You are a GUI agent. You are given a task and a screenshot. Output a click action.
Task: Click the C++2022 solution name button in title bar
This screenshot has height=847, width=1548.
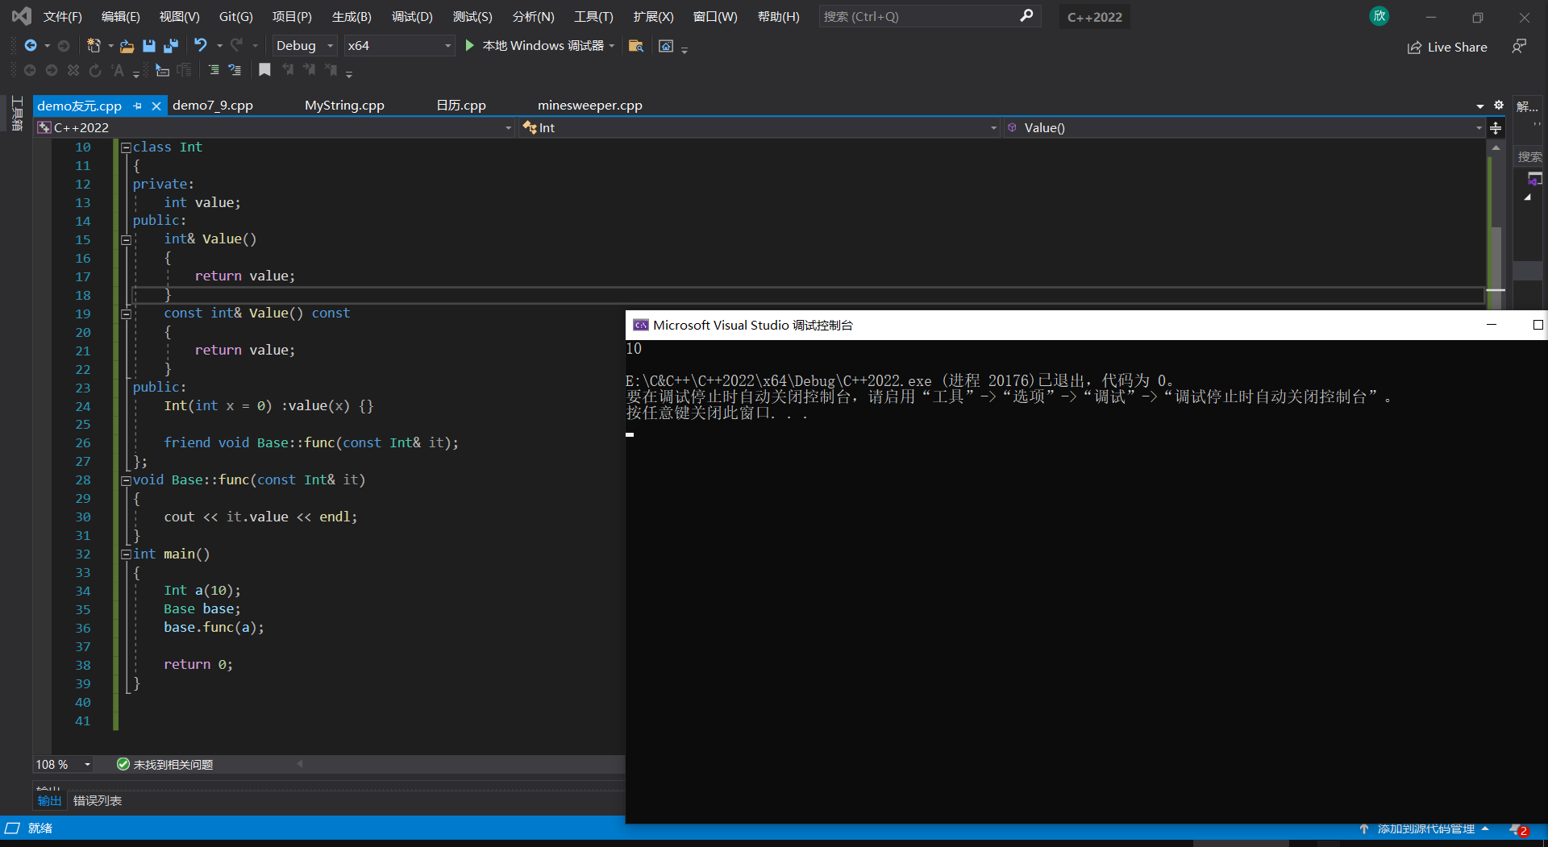[x=1094, y=17]
